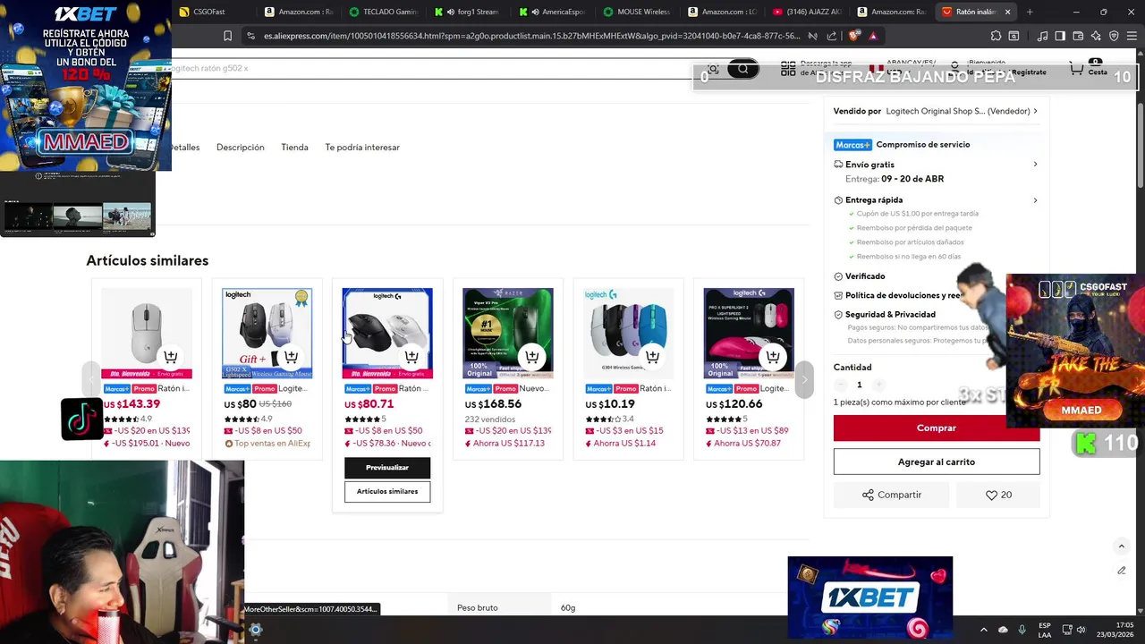Viewport: 1145px width, 644px height.
Task: Switch to the AmericaEsports browser tab
Action: (552, 12)
